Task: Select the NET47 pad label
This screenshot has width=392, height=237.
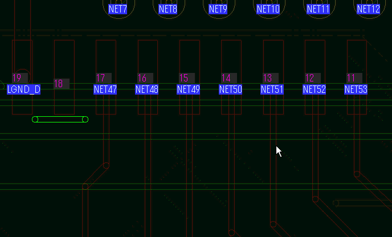Action: point(105,89)
